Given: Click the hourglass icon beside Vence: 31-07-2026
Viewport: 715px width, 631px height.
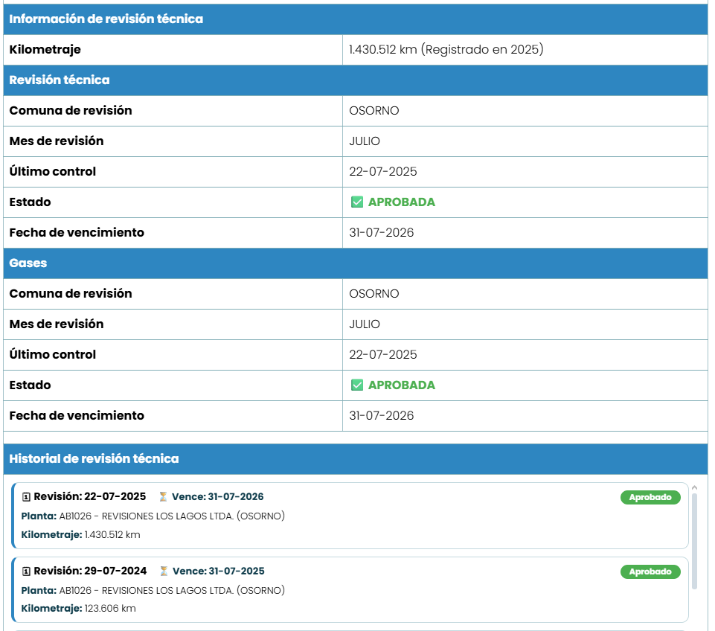Looking at the screenshot, I should [x=164, y=497].
